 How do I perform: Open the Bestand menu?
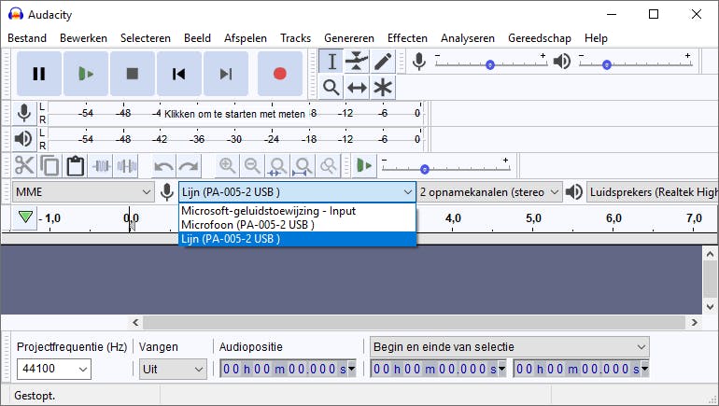point(27,38)
